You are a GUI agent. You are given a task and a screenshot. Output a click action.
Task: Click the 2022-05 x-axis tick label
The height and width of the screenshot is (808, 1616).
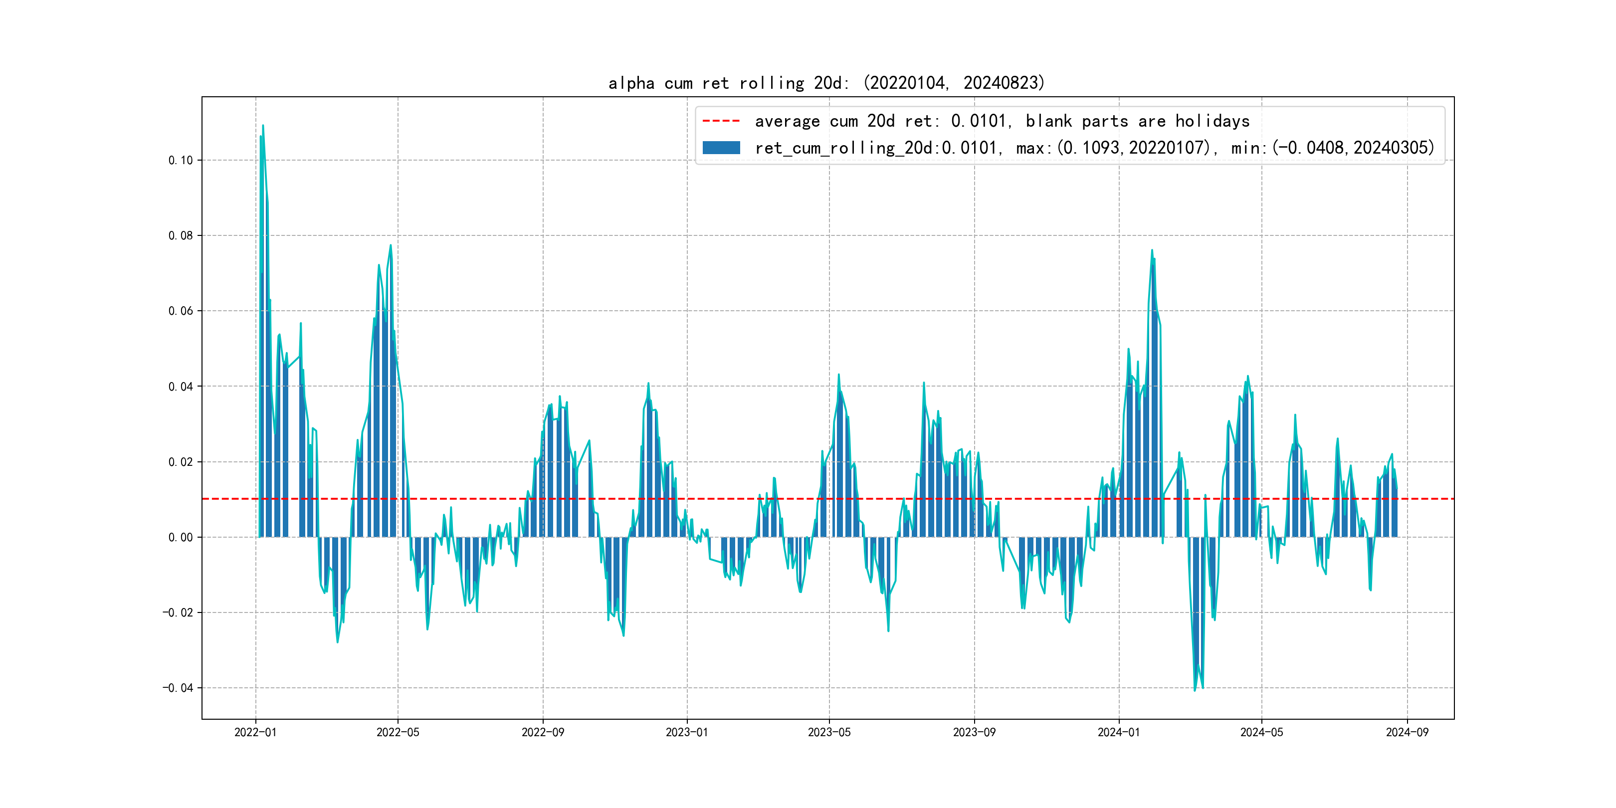click(x=398, y=733)
